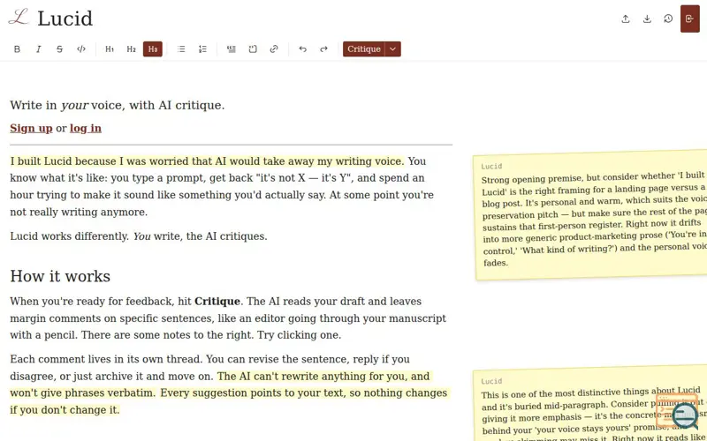Follow the Sign up link
Image resolution: width=707 pixels, height=441 pixels.
click(x=31, y=128)
